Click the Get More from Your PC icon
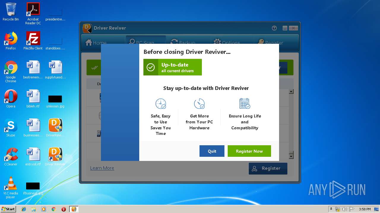The width and height of the screenshot is (380, 213). click(x=199, y=104)
